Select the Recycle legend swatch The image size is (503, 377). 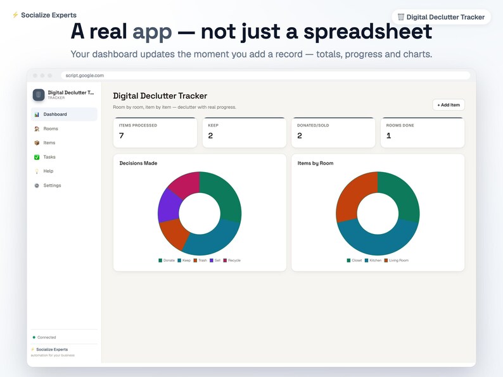tap(225, 261)
